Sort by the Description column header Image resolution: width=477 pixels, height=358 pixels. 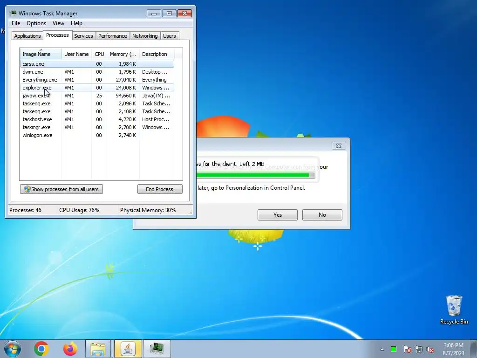tap(157, 54)
